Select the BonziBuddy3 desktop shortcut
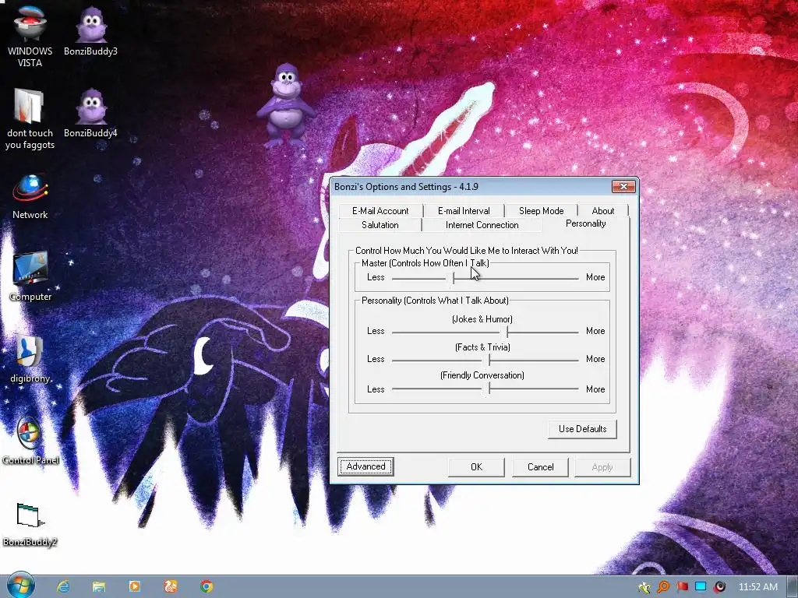Image resolution: width=798 pixels, height=598 pixels. 90,30
